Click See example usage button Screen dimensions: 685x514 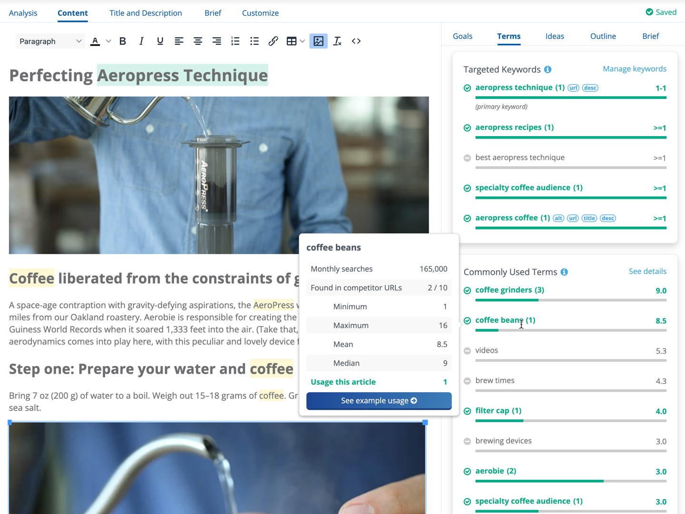click(x=379, y=401)
